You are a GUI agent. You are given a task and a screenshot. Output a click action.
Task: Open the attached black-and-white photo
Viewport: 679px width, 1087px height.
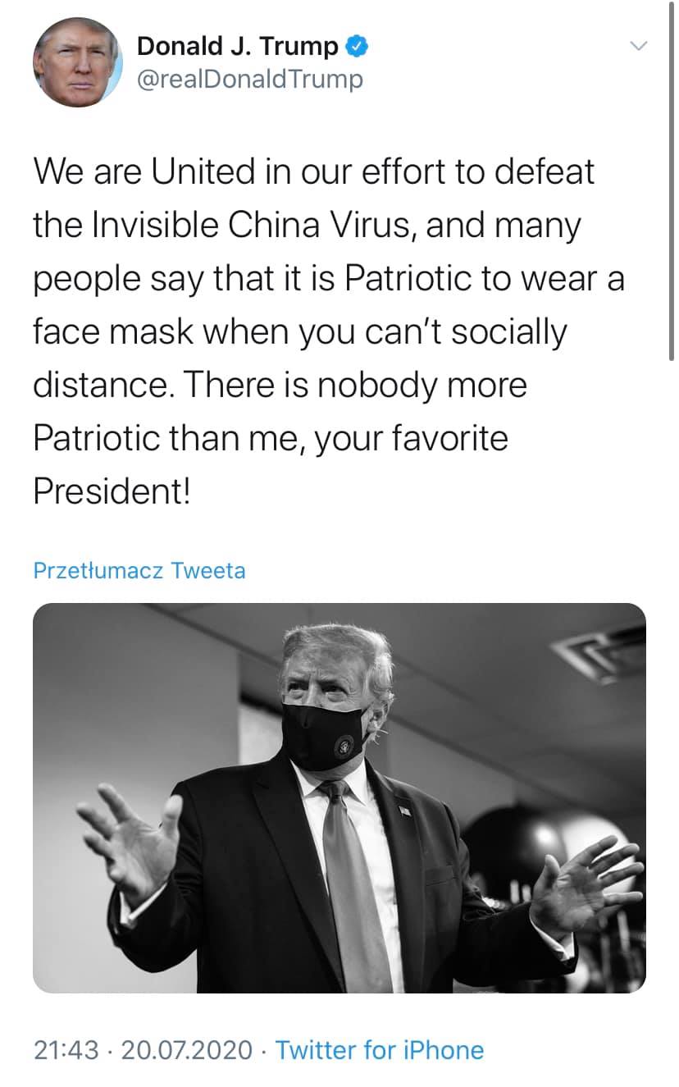339,798
